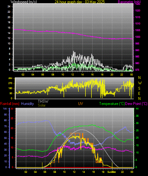The height and width of the screenshot is (176, 148).
Task: Select the Solar legend label
Action: pyautogui.click(x=42, y=105)
